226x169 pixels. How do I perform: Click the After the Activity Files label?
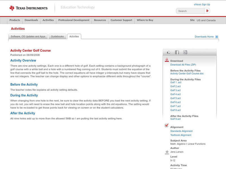pyautogui.click(x=184, y=116)
